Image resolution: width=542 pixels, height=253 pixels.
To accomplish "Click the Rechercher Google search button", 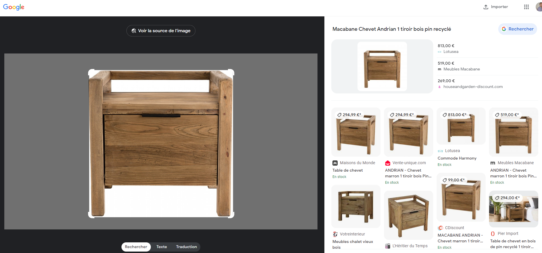I will [x=518, y=29].
